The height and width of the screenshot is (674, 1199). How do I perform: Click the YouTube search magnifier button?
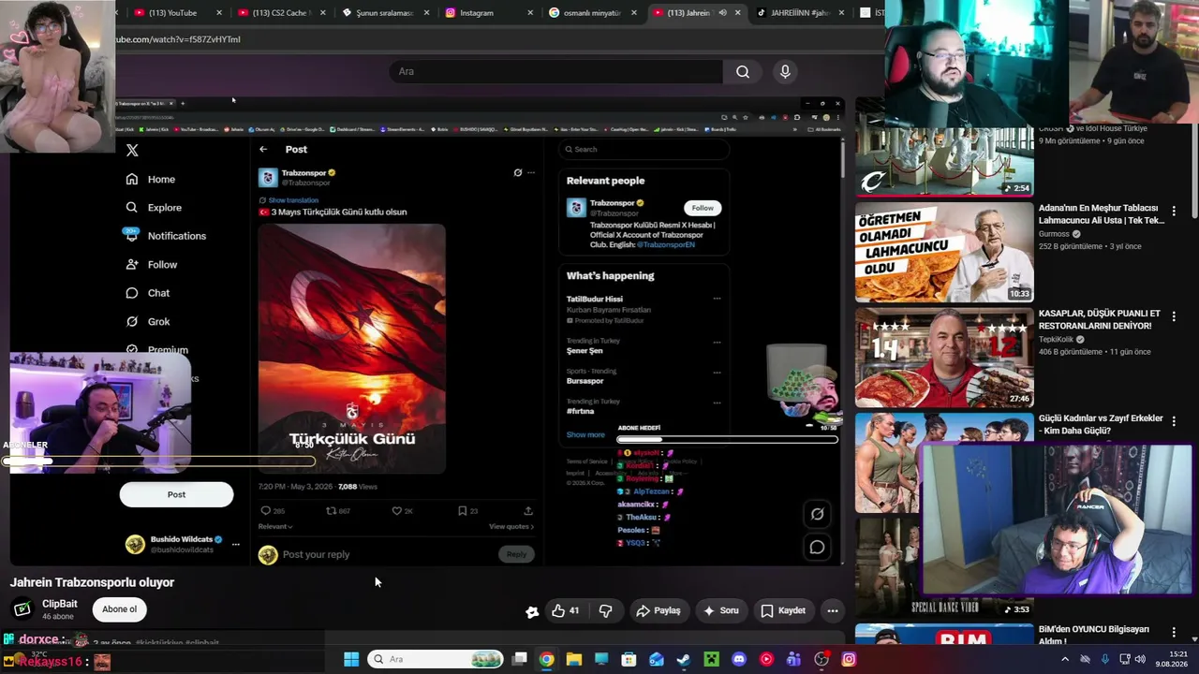click(x=742, y=71)
